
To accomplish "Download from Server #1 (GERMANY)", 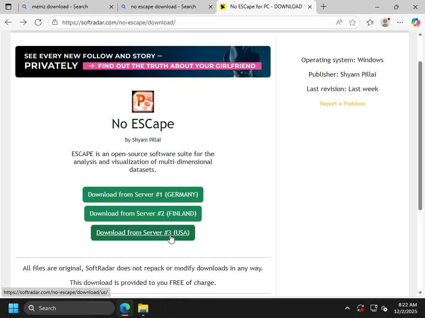I will [x=143, y=195].
